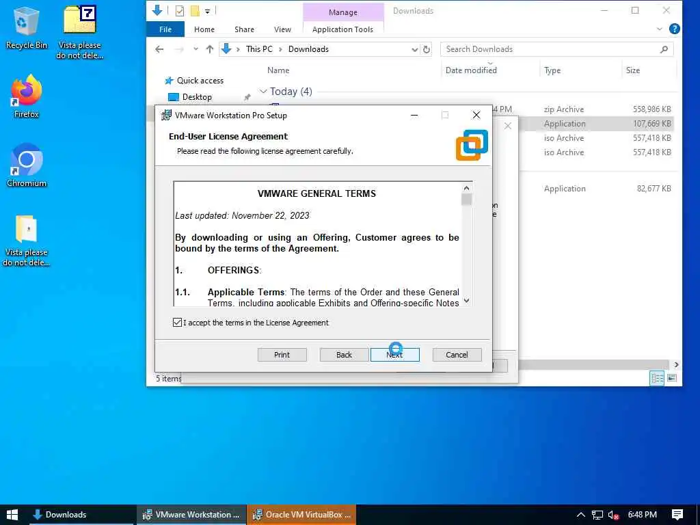The width and height of the screenshot is (700, 525).
Task: Select the VMware Workstation taskbar button
Action: tap(191, 515)
